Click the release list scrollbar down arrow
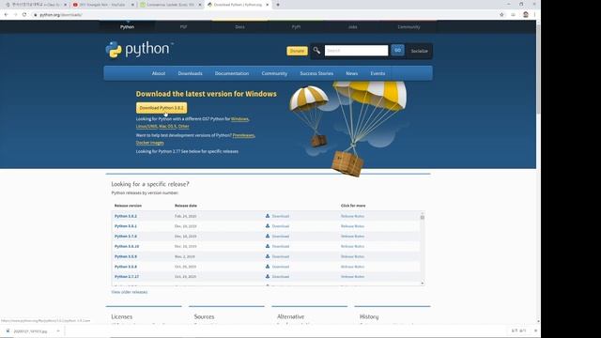The width and height of the screenshot is (601, 338). click(x=423, y=284)
